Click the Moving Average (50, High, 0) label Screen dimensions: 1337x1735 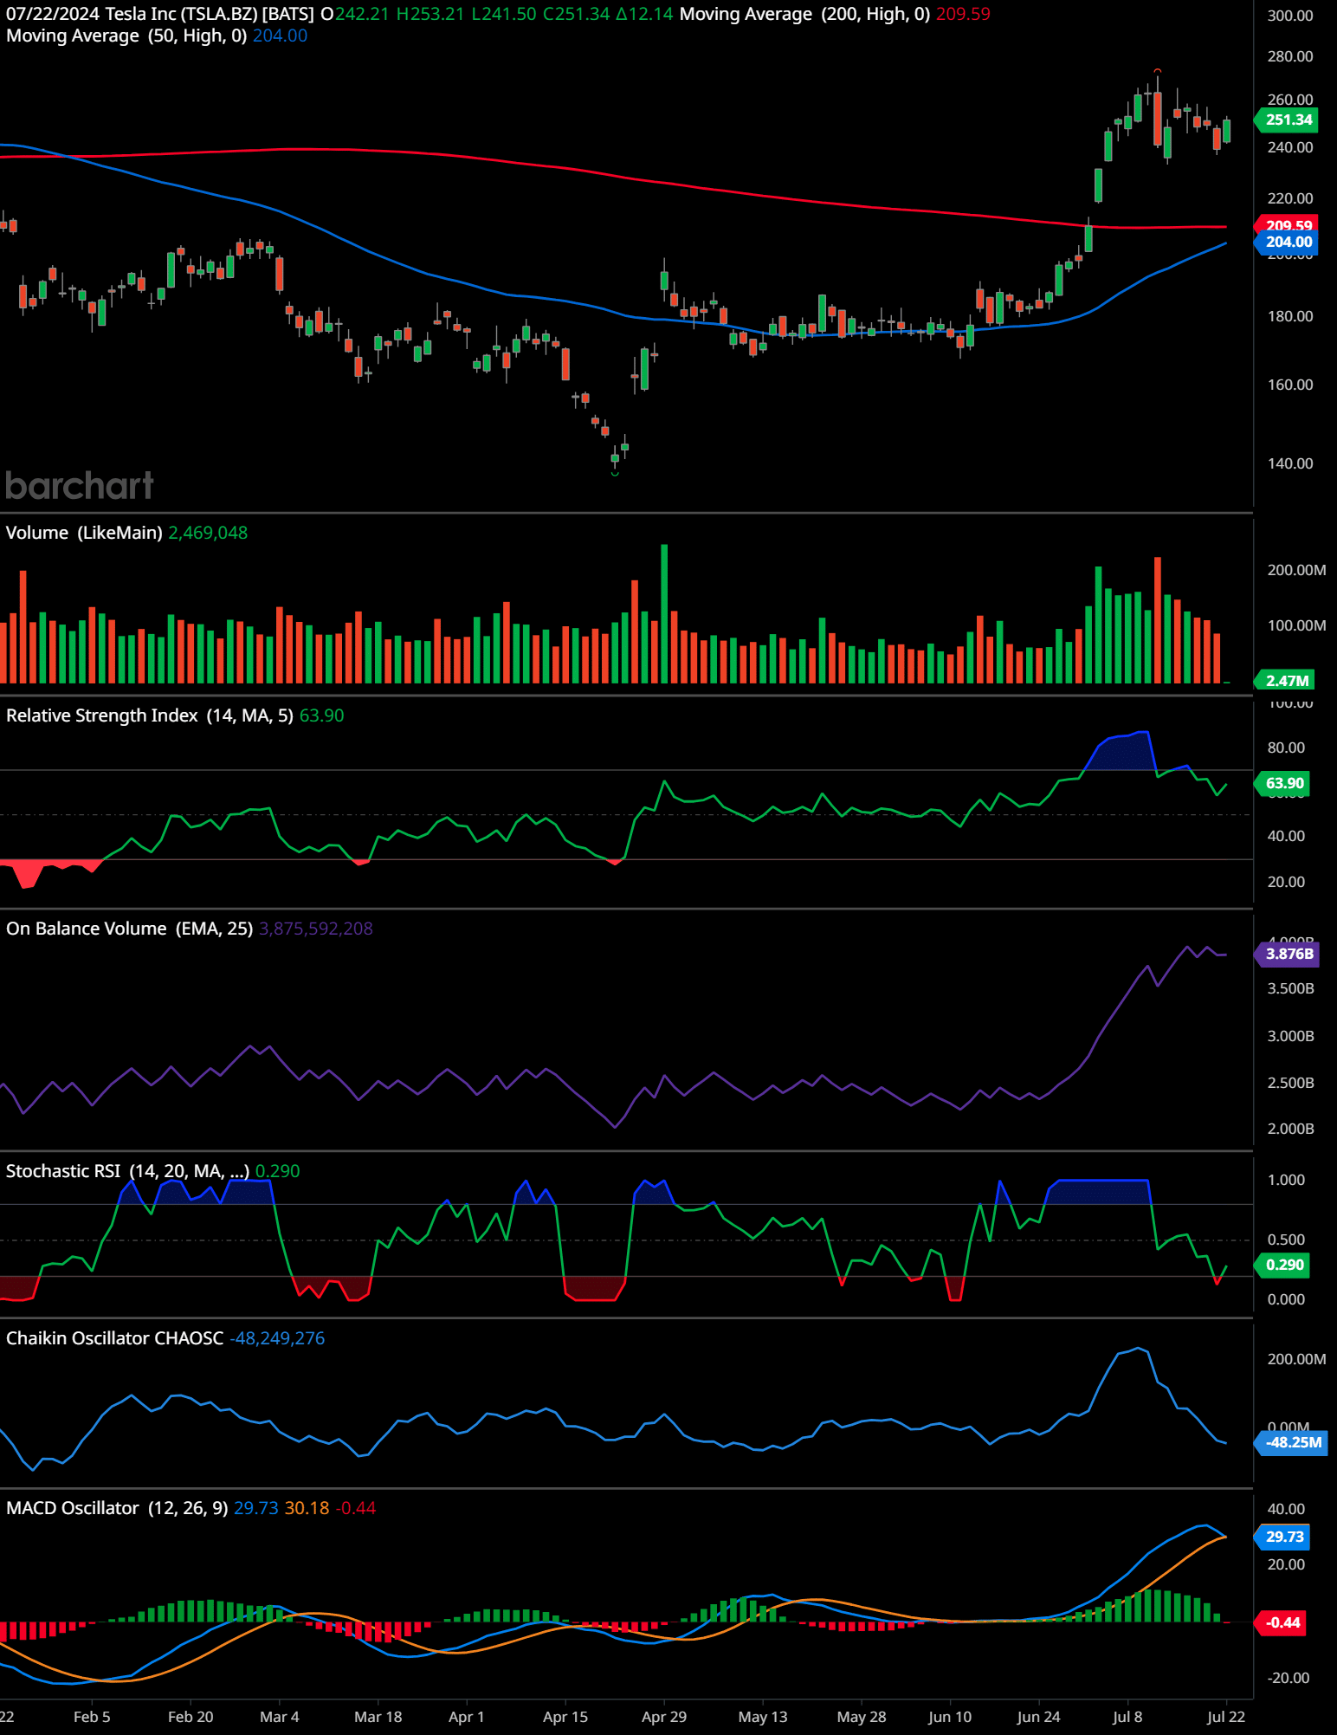(x=126, y=36)
